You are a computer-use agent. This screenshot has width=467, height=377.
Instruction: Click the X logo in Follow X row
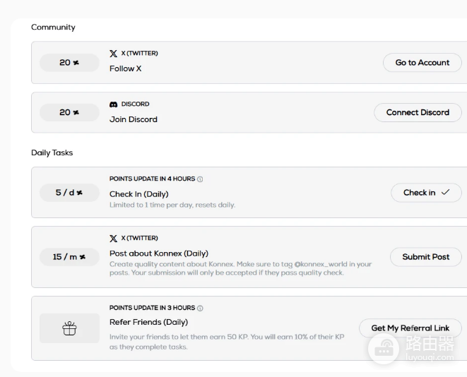click(113, 54)
